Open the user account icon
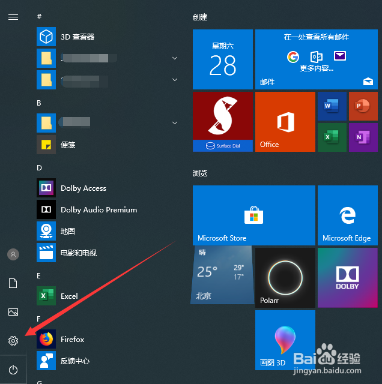The width and height of the screenshot is (382, 384). pos(13,254)
